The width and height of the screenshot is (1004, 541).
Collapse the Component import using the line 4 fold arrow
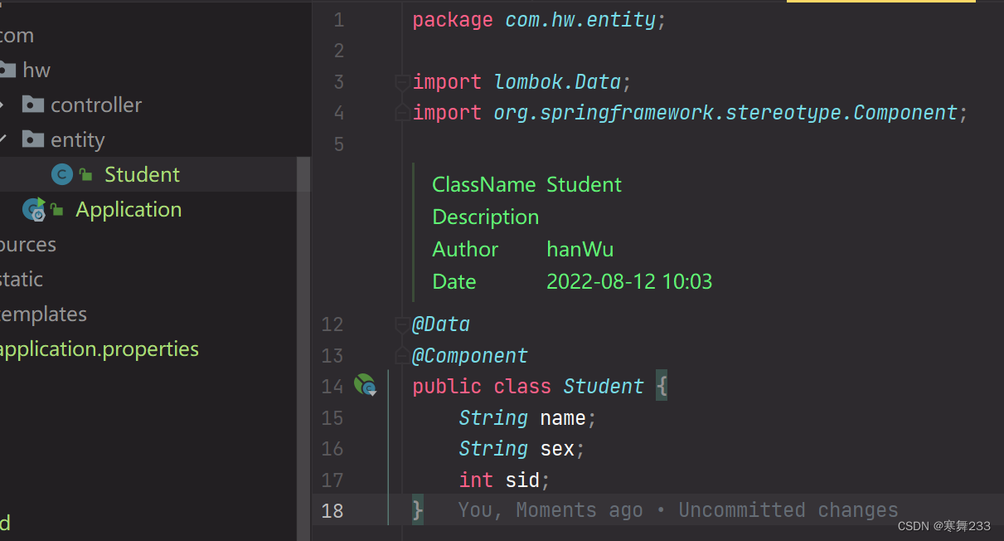402,112
